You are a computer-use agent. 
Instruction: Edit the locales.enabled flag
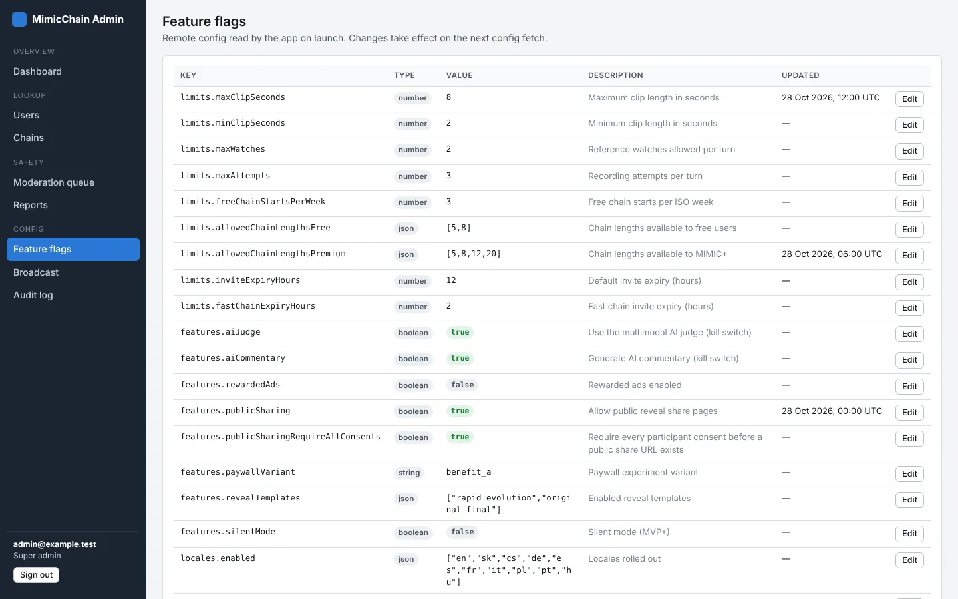(x=909, y=560)
